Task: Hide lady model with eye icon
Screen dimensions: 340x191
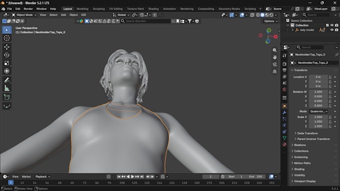Action: tap(332, 30)
